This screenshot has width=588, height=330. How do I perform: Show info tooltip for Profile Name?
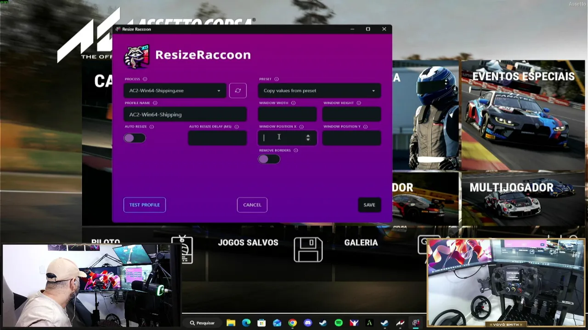point(155,103)
